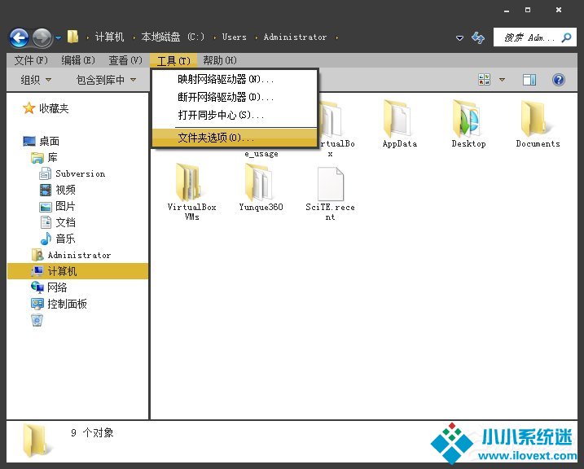The image size is (584, 469).
Task: Click the blue help question icon
Action: point(559,80)
